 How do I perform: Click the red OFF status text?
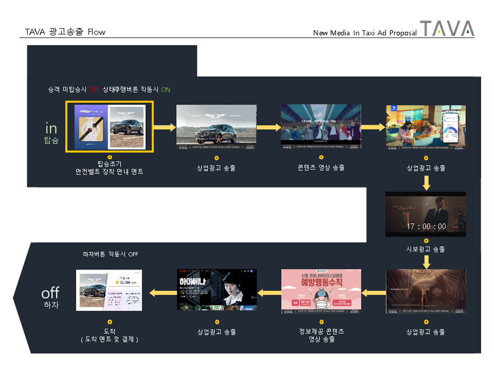point(94,90)
